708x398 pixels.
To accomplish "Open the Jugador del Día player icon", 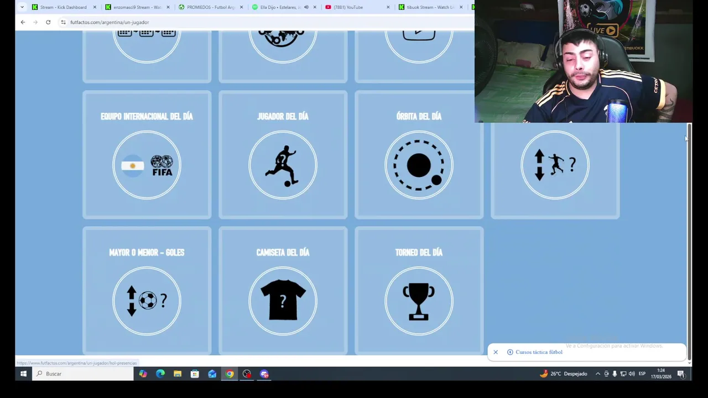I will tap(283, 165).
